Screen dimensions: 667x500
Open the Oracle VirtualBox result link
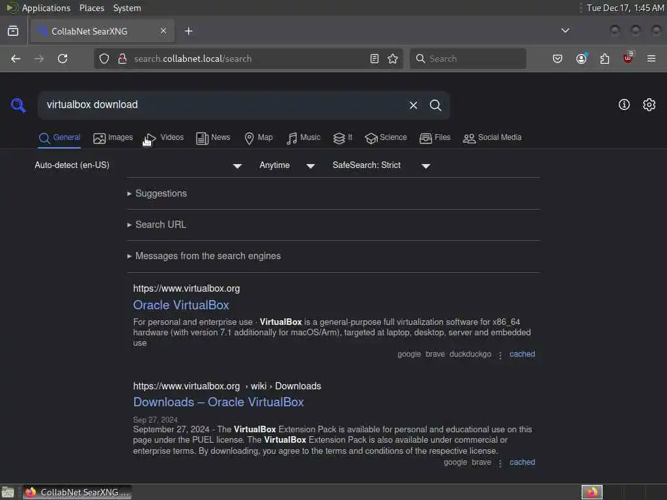coord(181,305)
